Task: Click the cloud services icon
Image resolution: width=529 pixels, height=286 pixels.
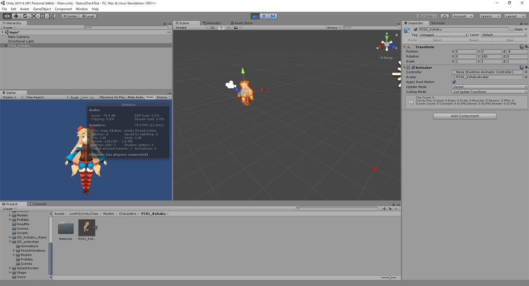Action: point(445,16)
